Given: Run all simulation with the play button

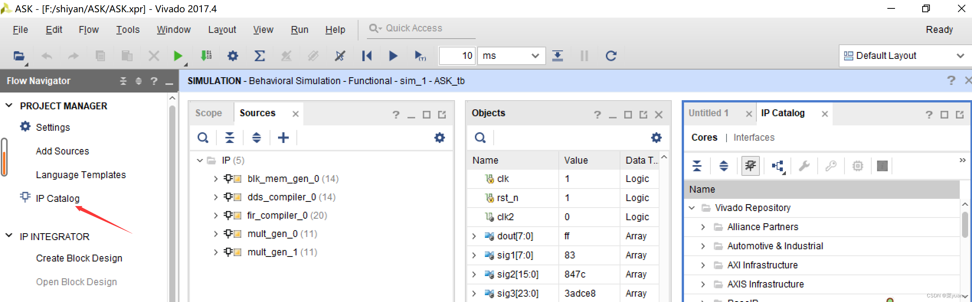Looking at the screenshot, I should pyautogui.click(x=393, y=56).
